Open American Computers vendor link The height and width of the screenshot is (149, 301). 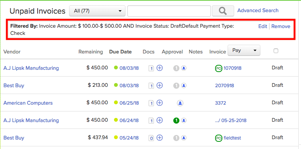coord(28,103)
